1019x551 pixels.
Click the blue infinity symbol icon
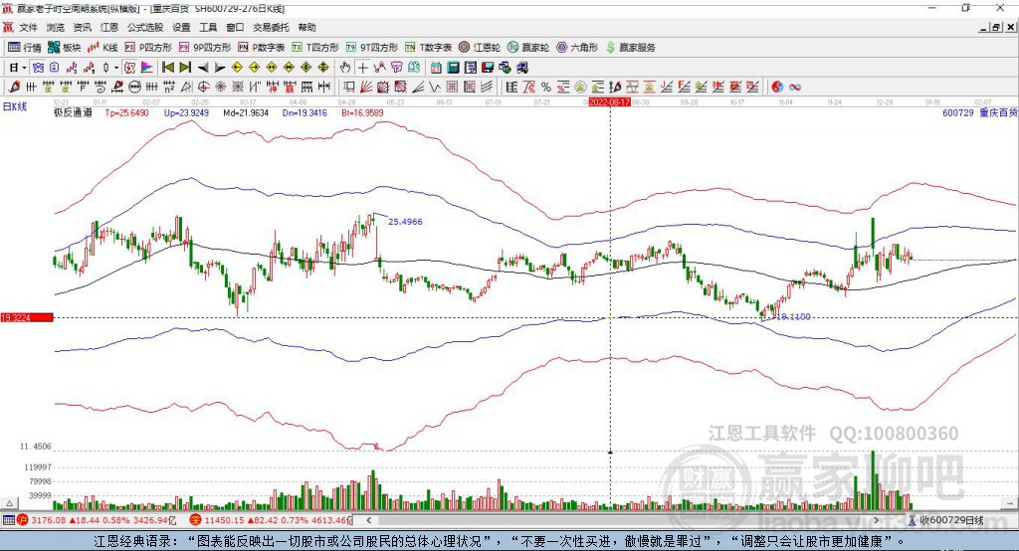pos(794,88)
